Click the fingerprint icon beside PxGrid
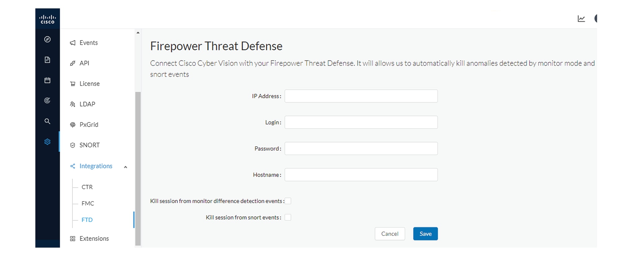 click(x=73, y=125)
